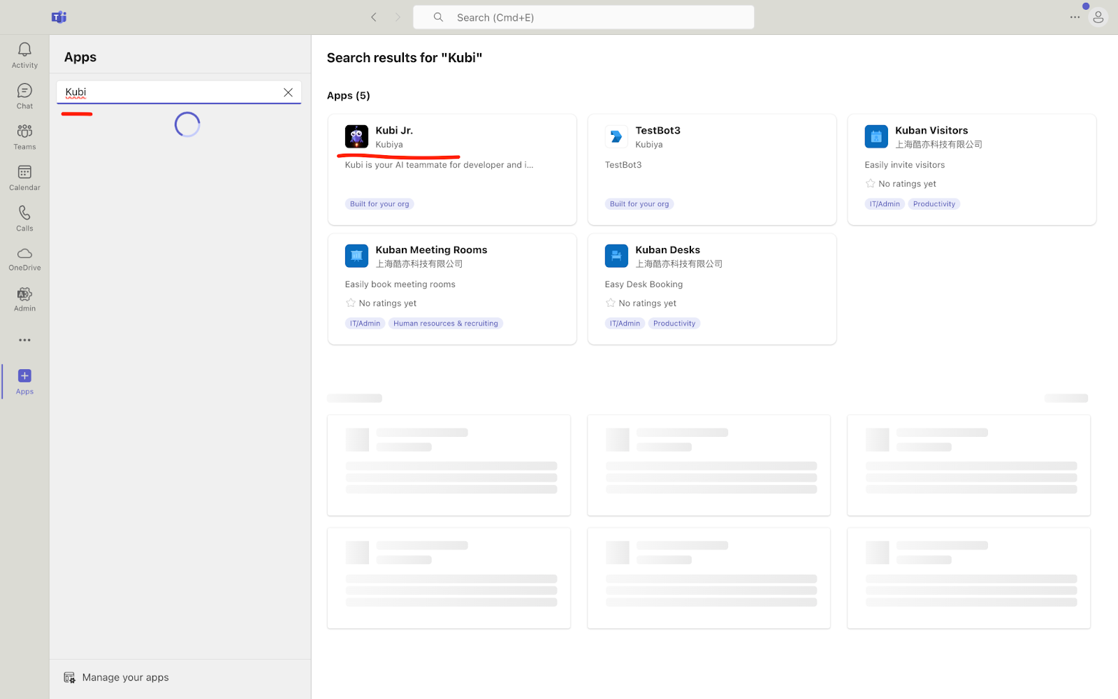Show more apps via sidebar ellipsis
Screen dimensions: 1118x699
tap(24, 340)
